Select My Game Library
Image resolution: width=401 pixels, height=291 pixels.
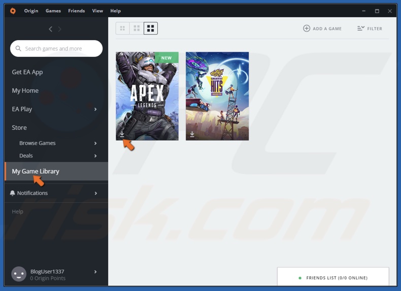click(x=56, y=171)
